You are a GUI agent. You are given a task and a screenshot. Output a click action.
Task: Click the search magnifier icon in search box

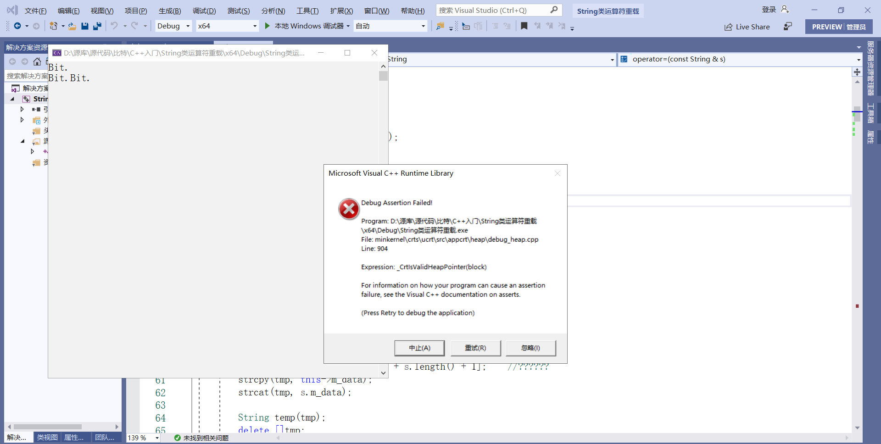554,10
